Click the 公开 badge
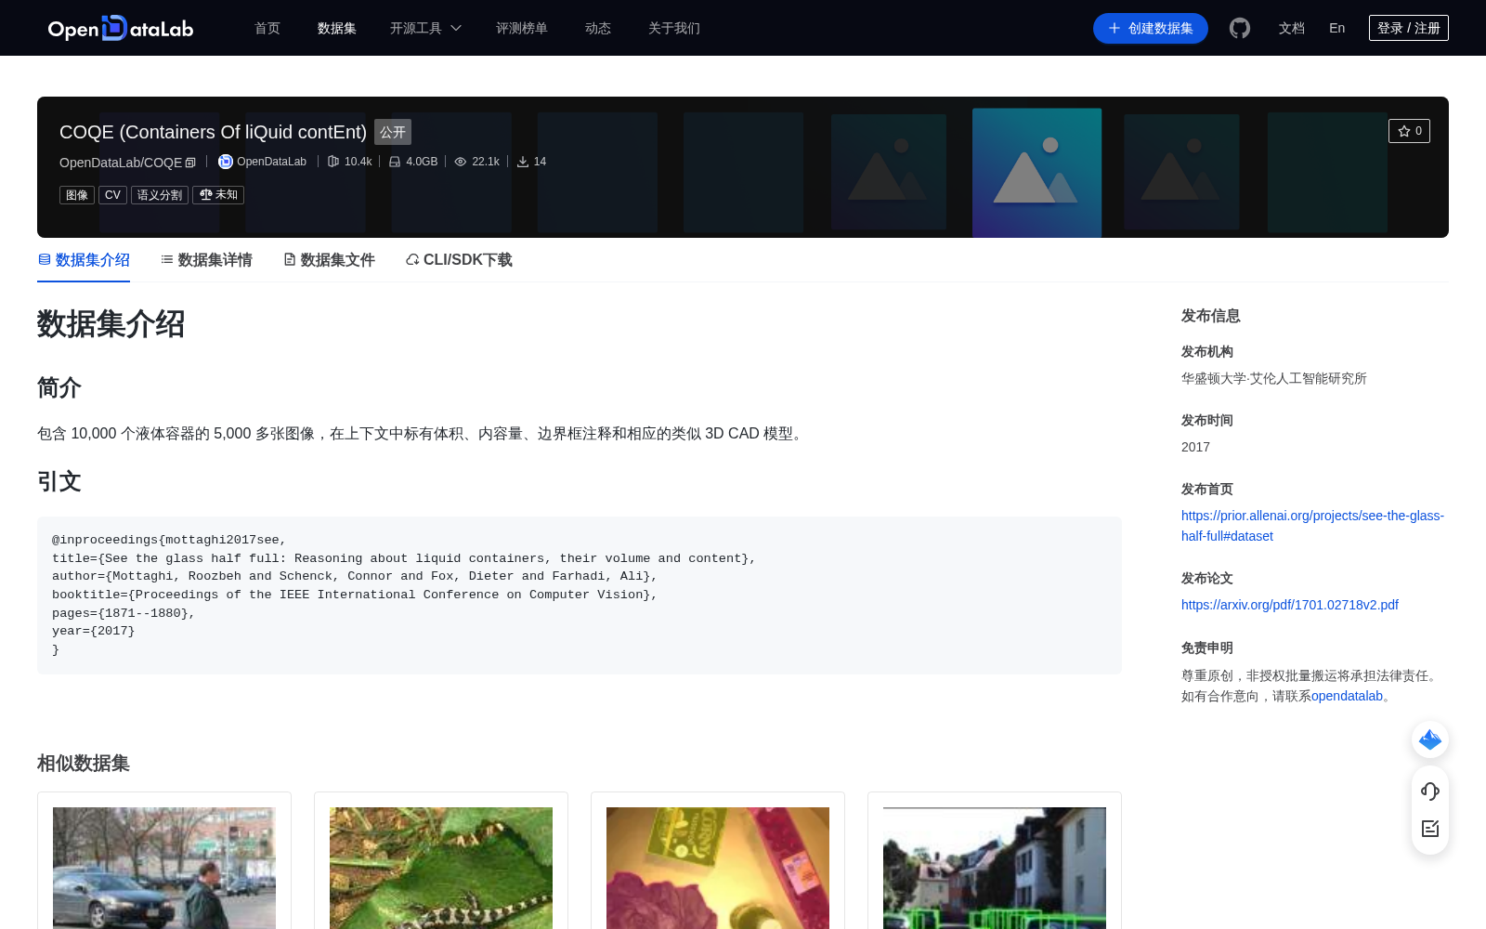The width and height of the screenshot is (1486, 929). pos(393,132)
